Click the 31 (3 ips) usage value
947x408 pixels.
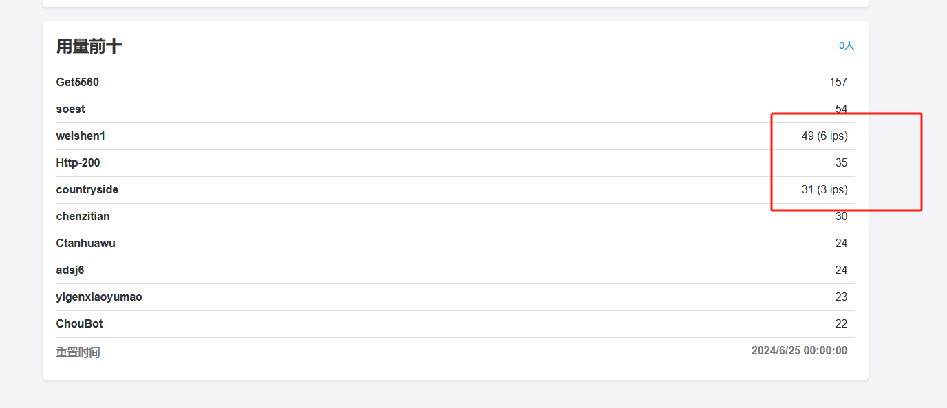(824, 190)
